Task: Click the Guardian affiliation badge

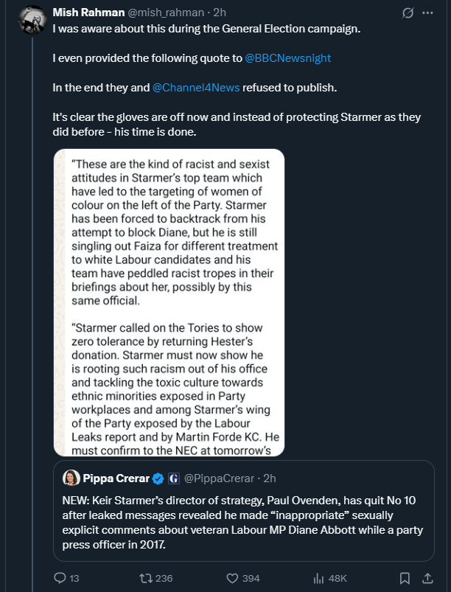Action: (x=174, y=478)
